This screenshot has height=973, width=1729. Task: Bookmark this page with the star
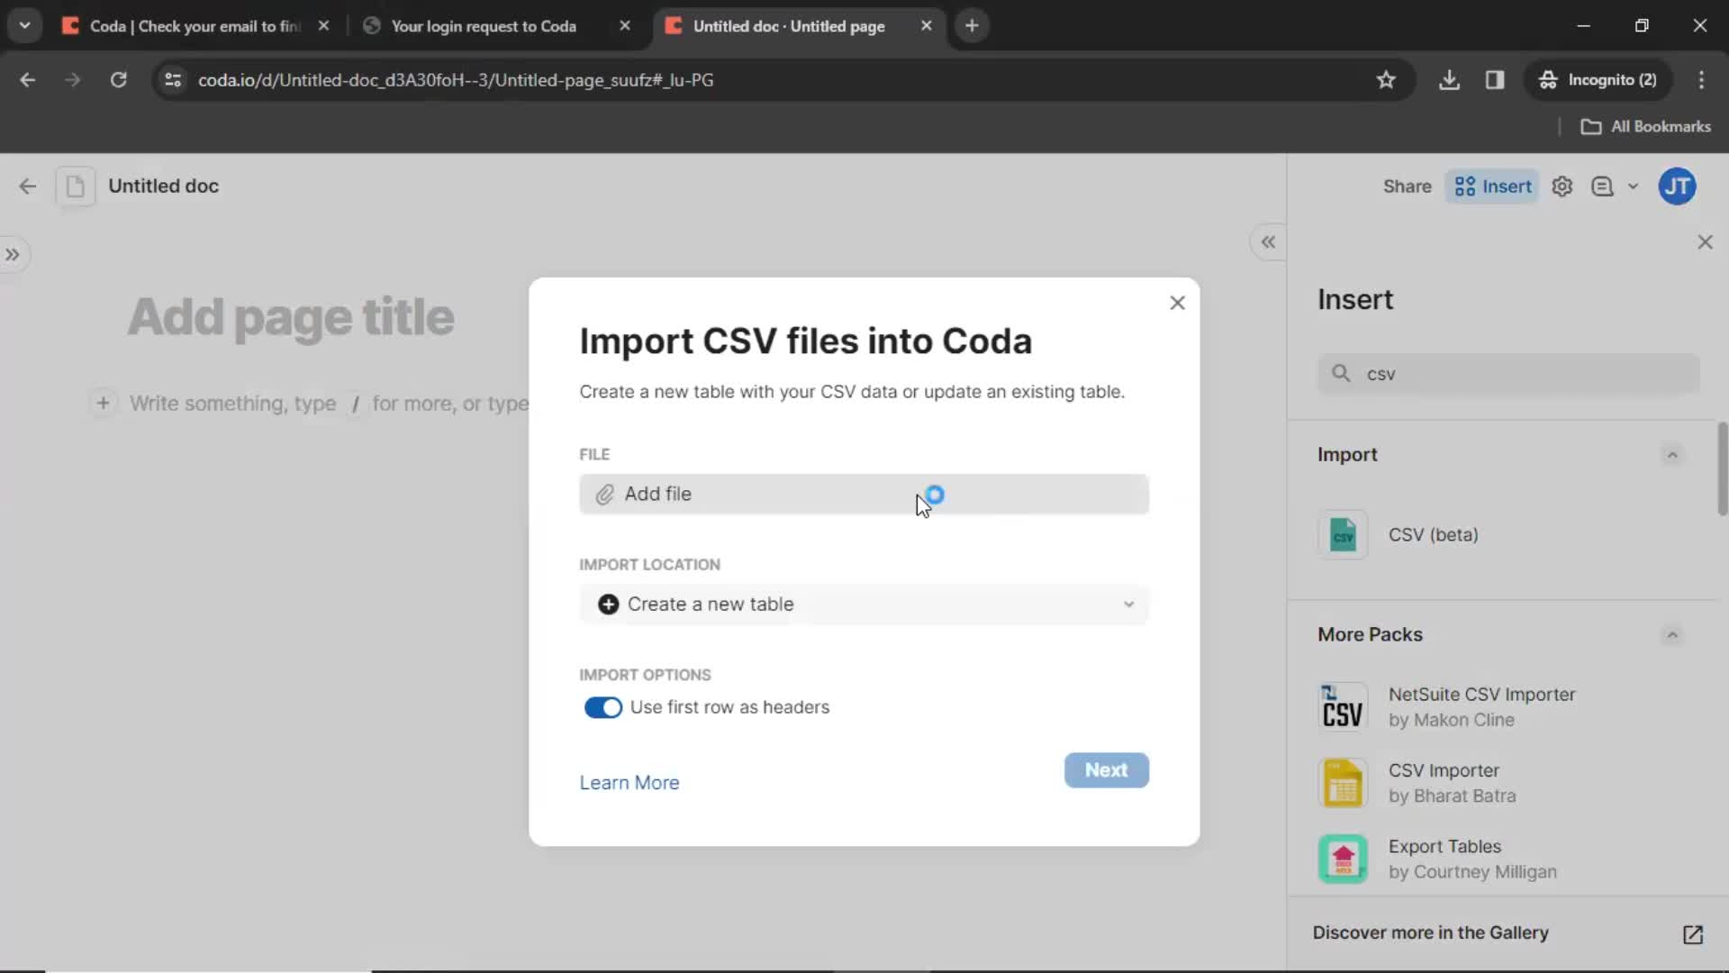pyautogui.click(x=1386, y=80)
